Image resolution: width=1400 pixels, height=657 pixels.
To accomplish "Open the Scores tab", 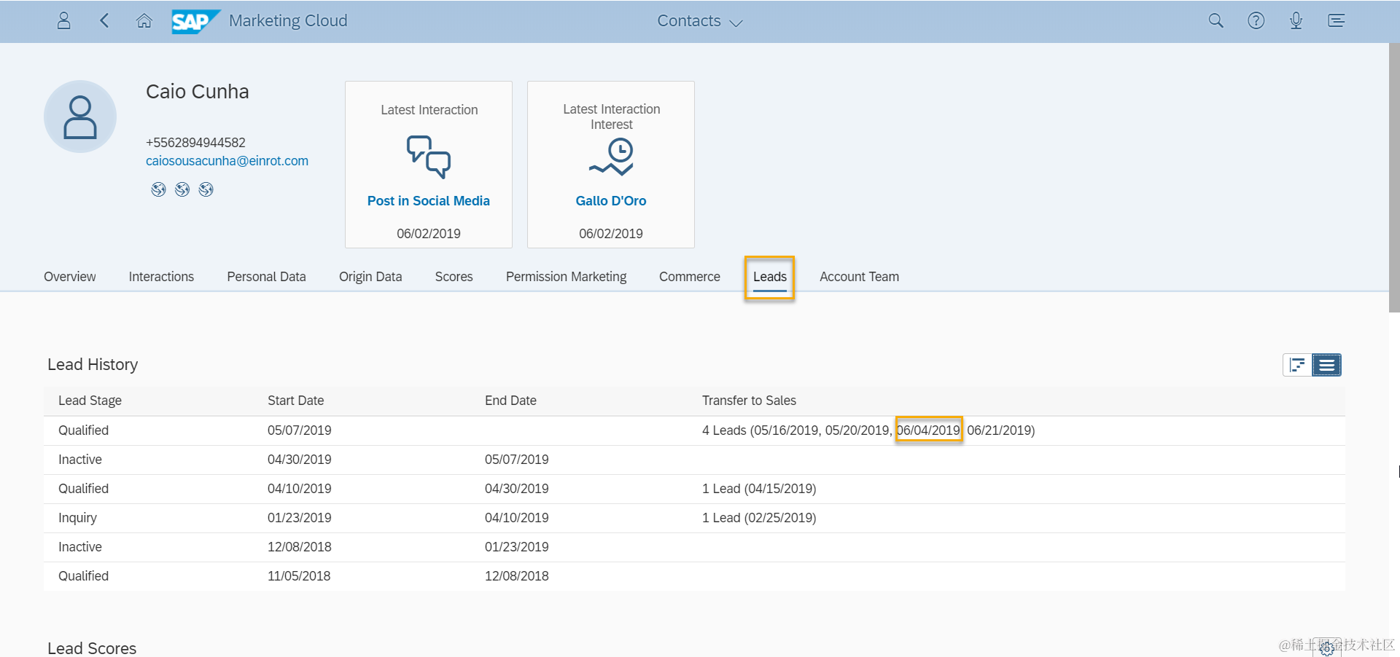I will [454, 277].
